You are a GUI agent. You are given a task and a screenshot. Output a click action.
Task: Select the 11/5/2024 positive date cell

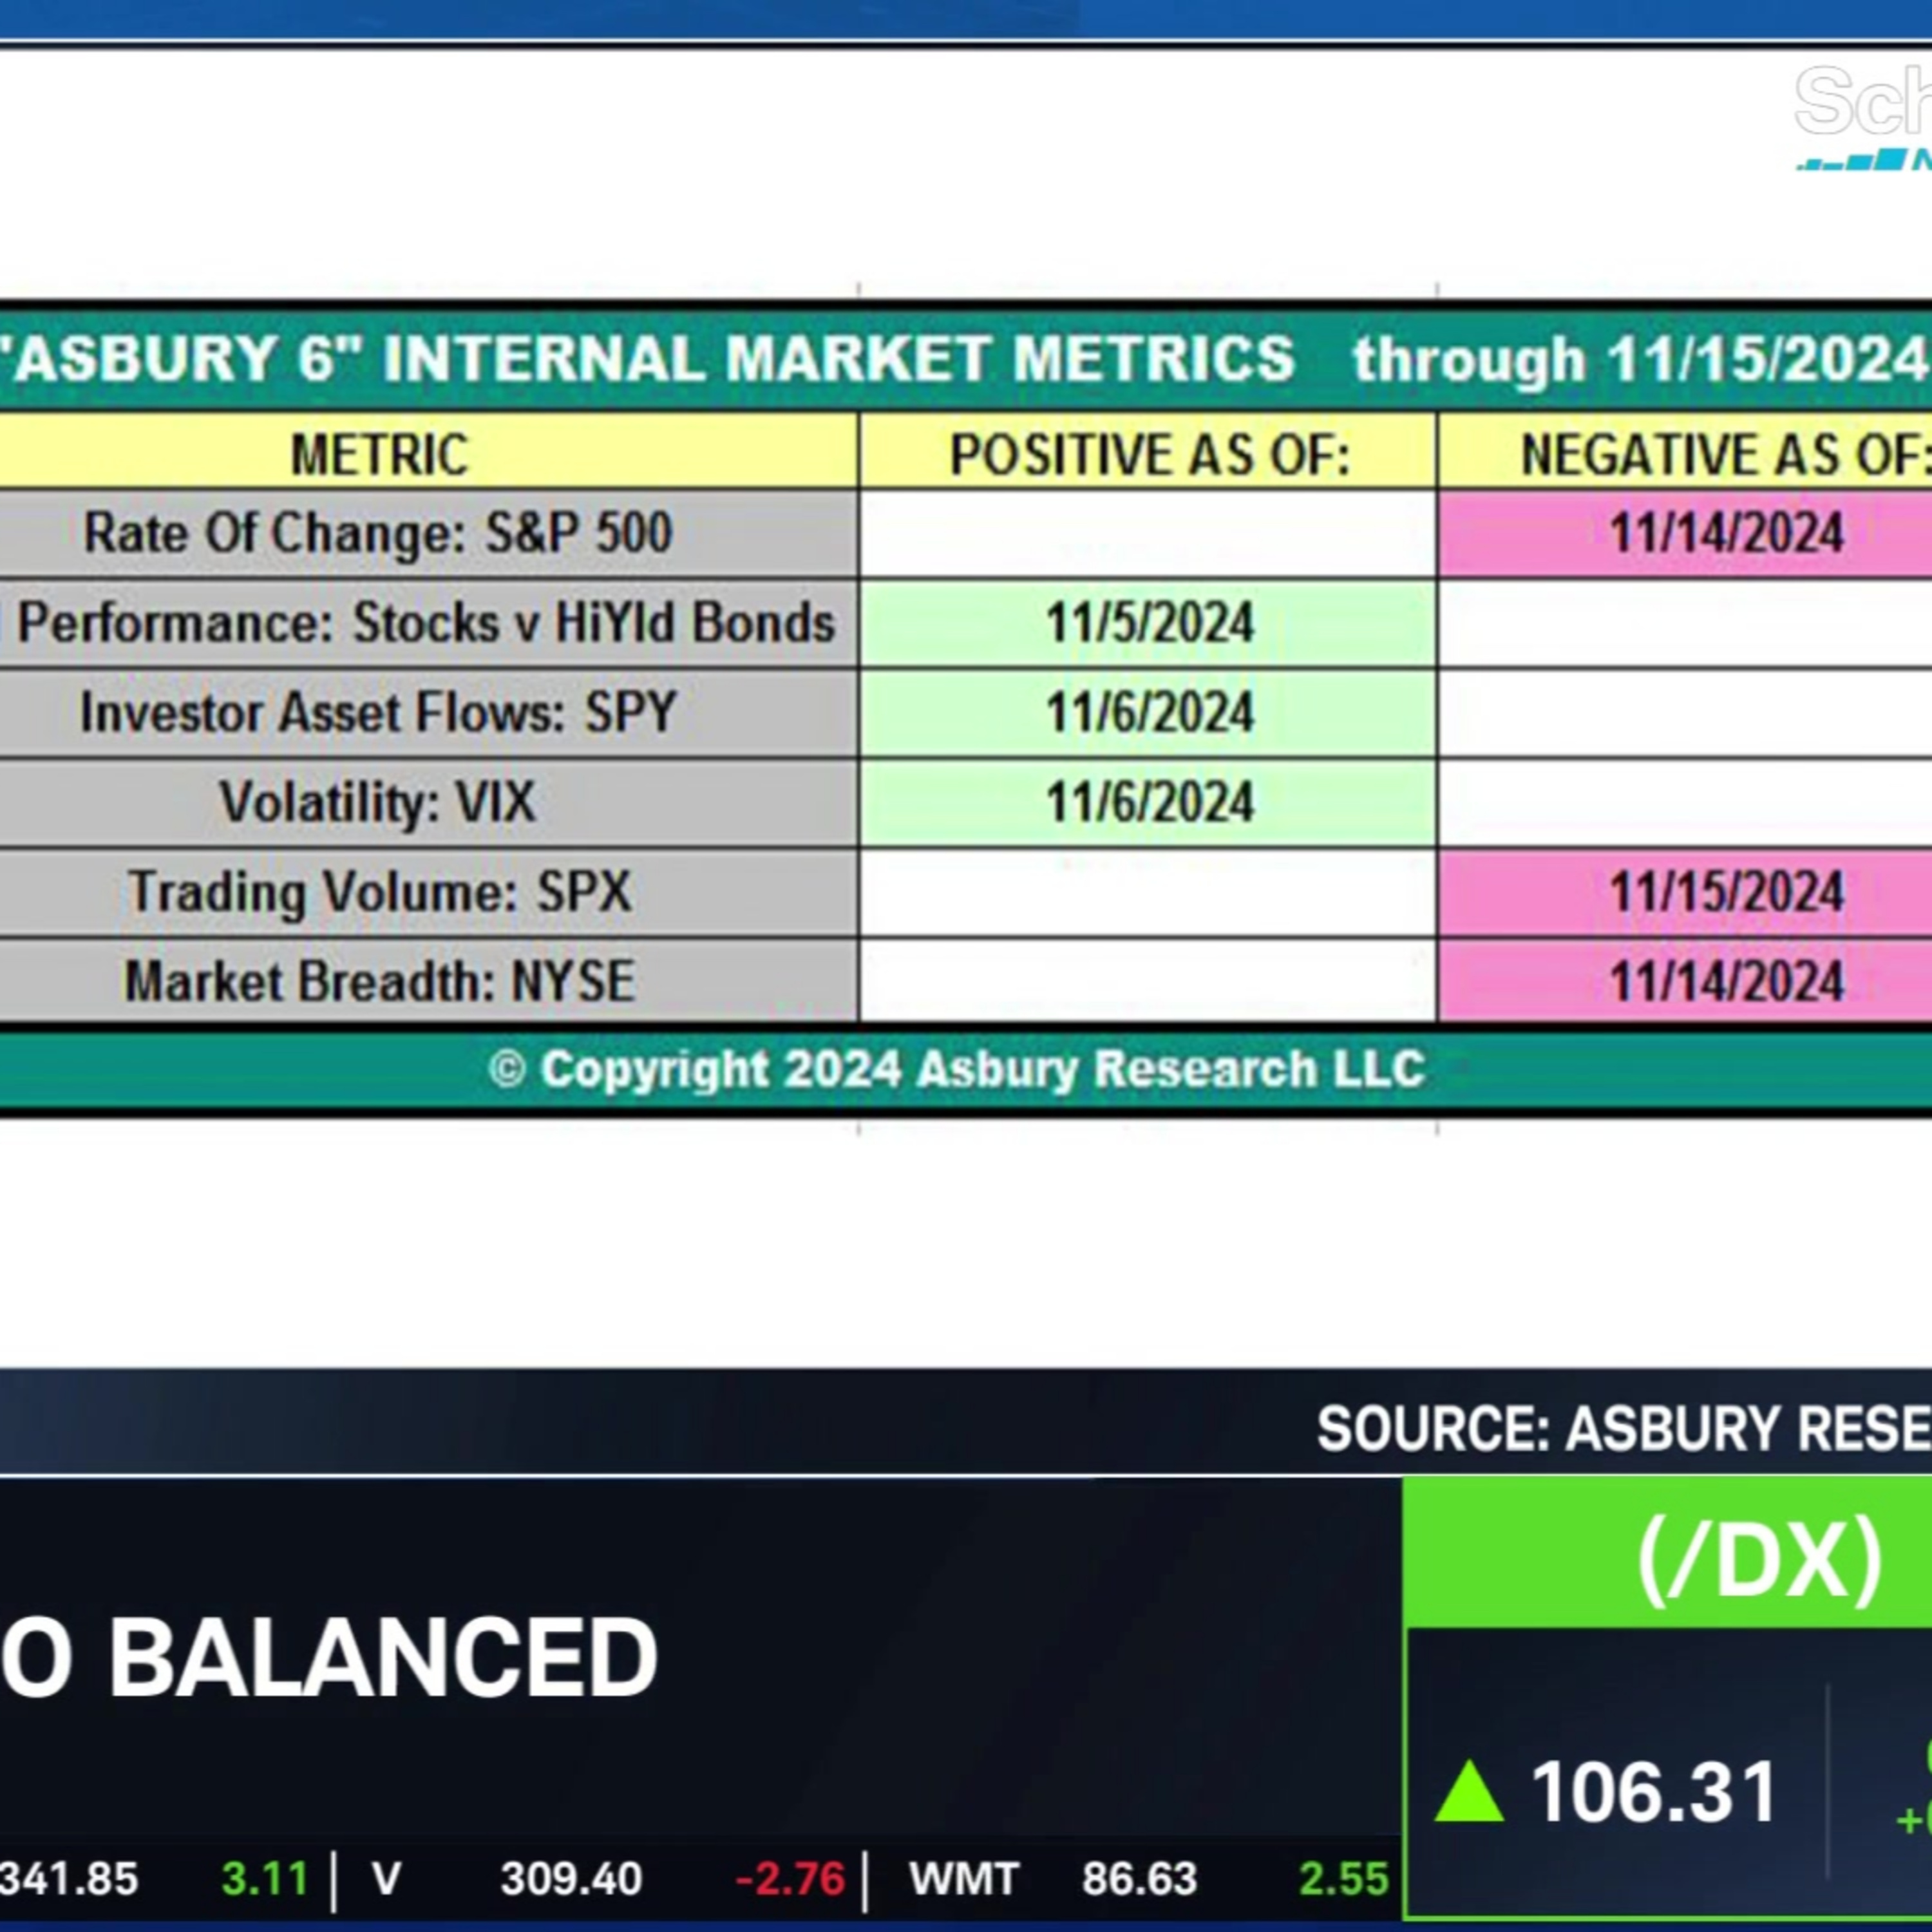1149,622
